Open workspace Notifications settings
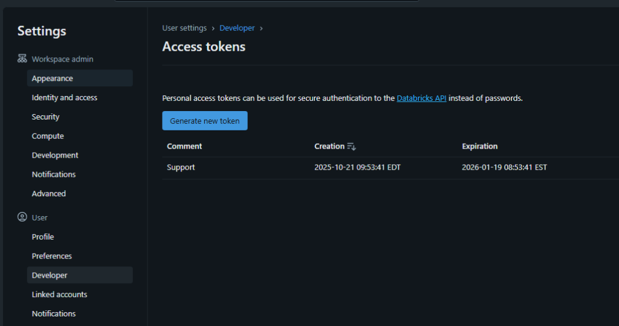619x326 pixels. (x=54, y=174)
